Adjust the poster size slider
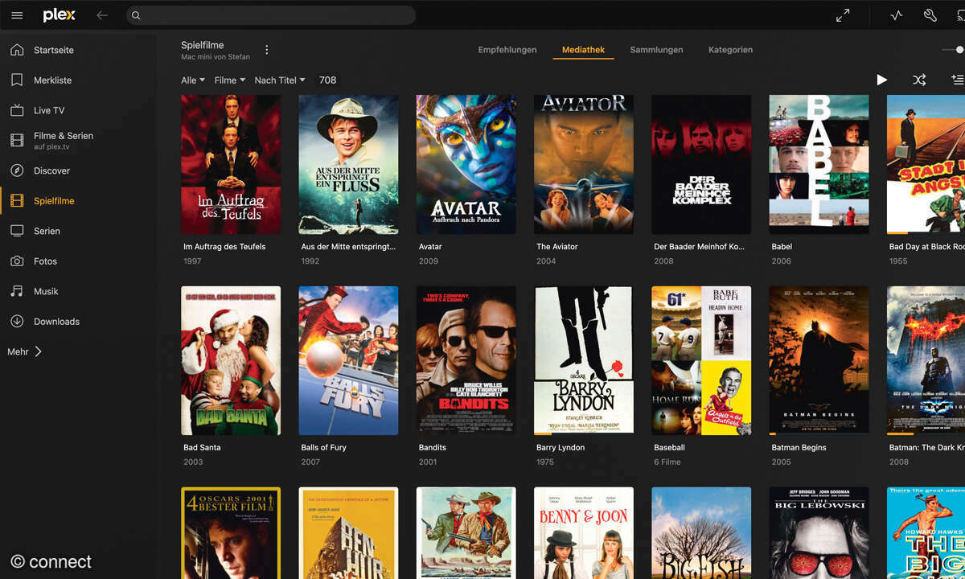 click(x=959, y=50)
